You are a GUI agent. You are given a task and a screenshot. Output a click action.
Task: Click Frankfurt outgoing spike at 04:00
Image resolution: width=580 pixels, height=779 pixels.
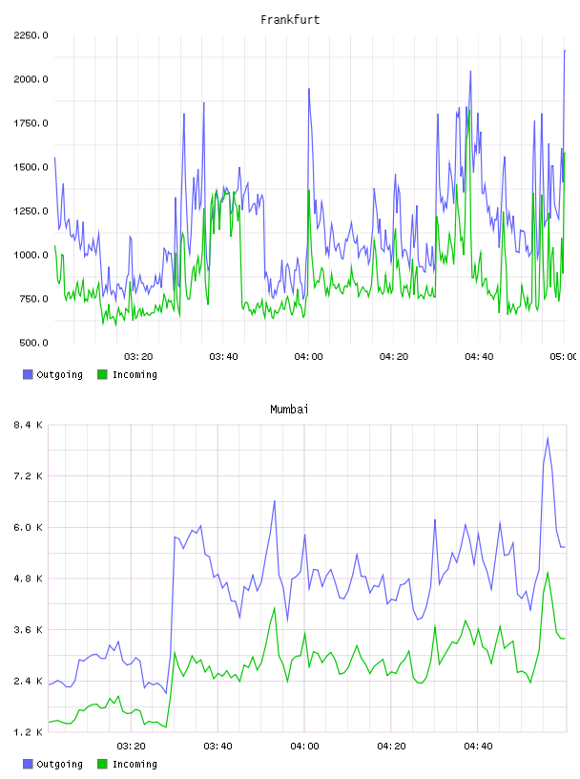point(309,89)
